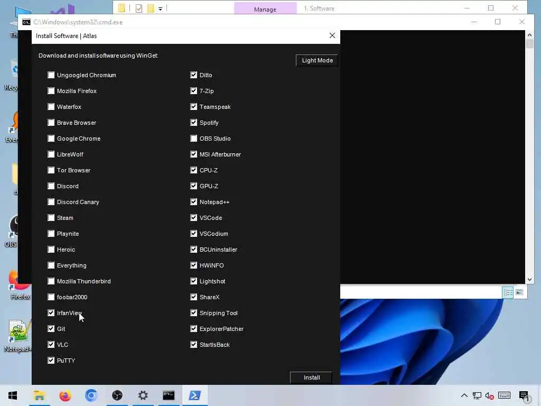Enable foobar2000 checkbox
The width and height of the screenshot is (541, 406).
click(x=51, y=297)
